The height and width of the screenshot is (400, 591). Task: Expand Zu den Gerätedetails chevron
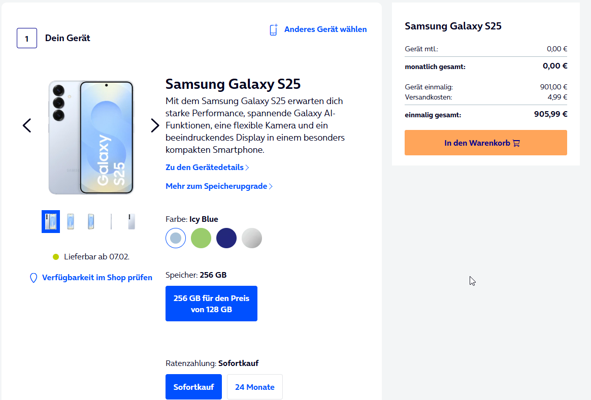pyautogui.click(x=247, y=167)
